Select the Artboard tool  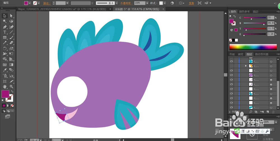[x=5, y=81]
